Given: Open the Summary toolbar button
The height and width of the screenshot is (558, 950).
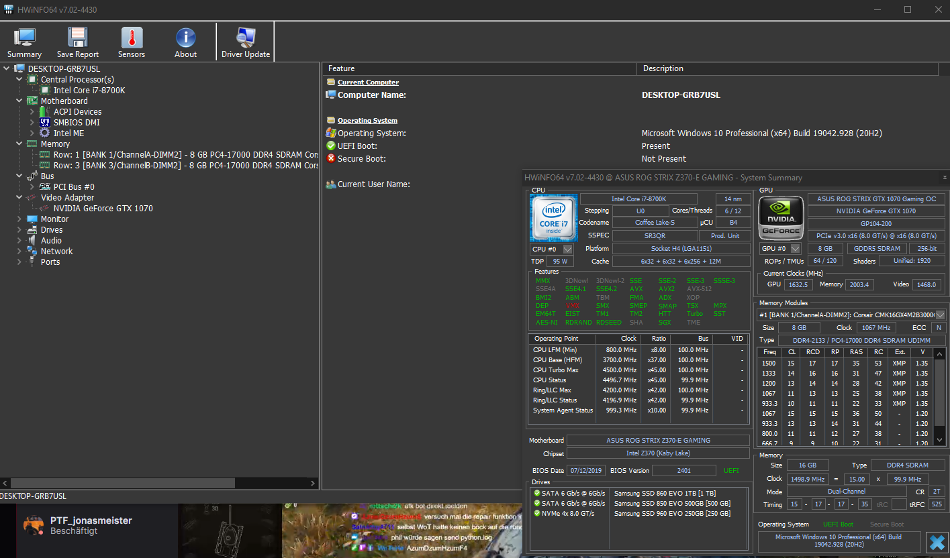Looking at the screenshot, I should pos(24,43).
